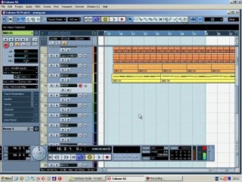
Task: Click the light orange MIDI part on track 12
Action: click(126, 68)
